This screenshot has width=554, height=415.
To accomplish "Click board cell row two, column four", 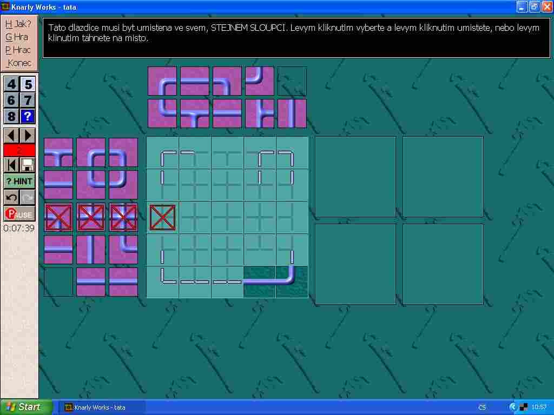I will 260,185.
